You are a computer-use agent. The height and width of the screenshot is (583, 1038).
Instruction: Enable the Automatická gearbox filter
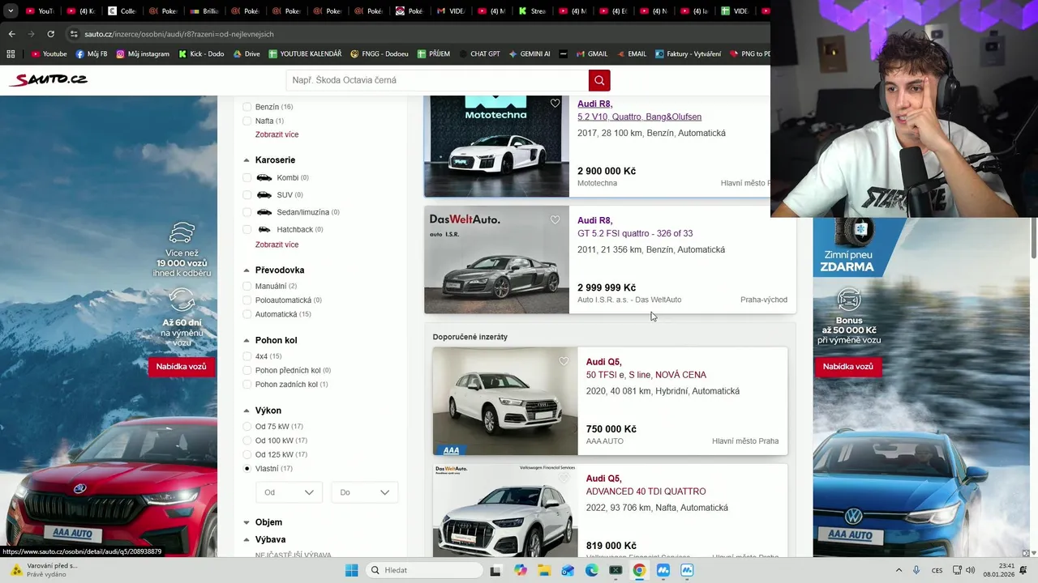coord(247,314)
